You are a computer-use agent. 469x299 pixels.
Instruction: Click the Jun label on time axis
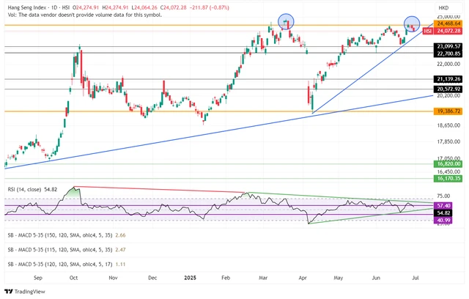coord(376,278)
